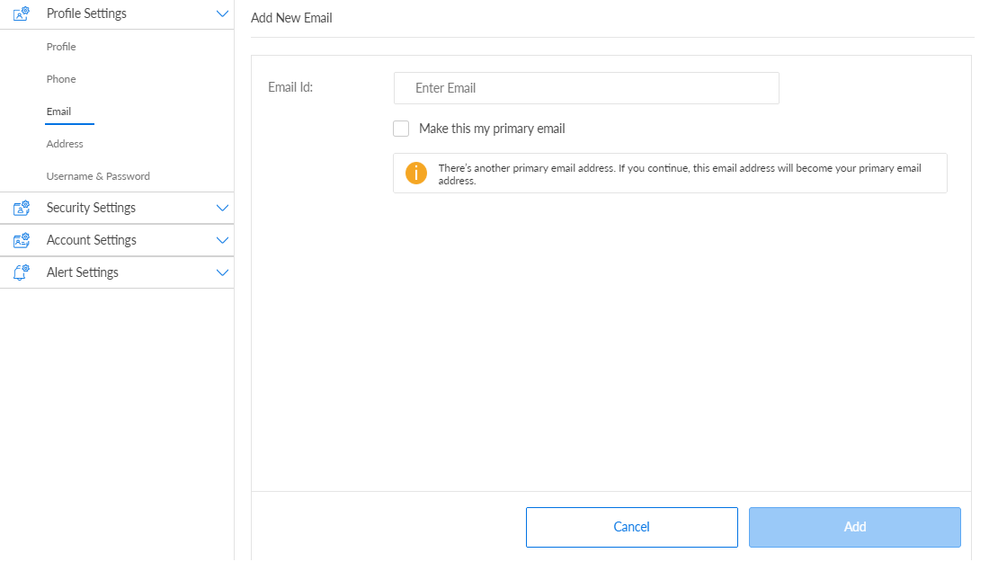Click the Profile Settings icon in sidebar
The height and width of the screenshot is (562, 989).
click(22, 13)
